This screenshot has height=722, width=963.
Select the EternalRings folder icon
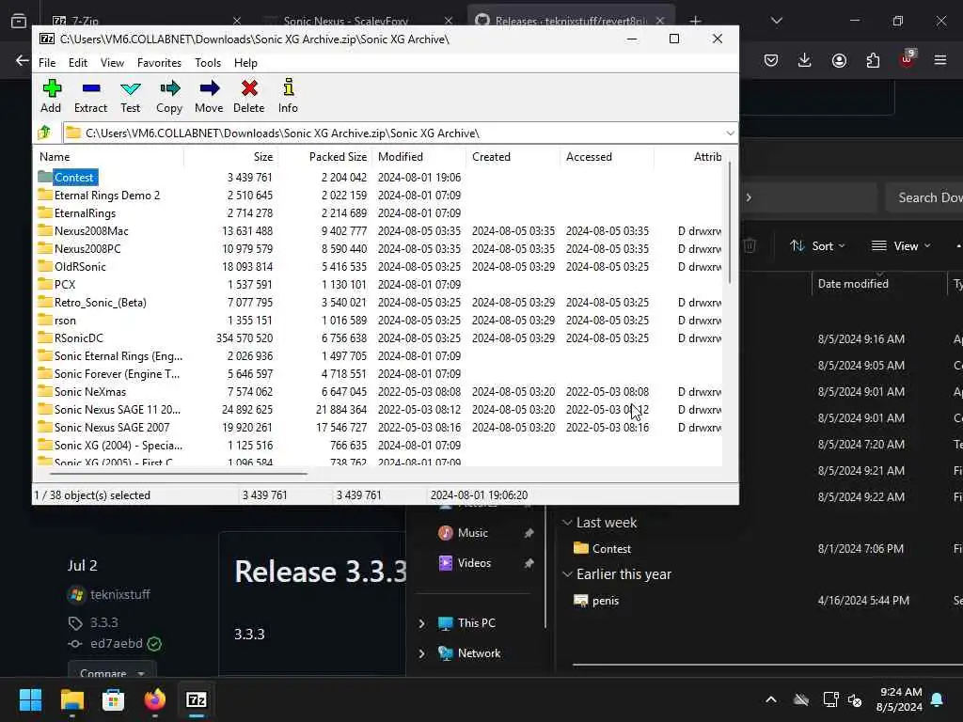pyautogui.click(x=45, y=212)
